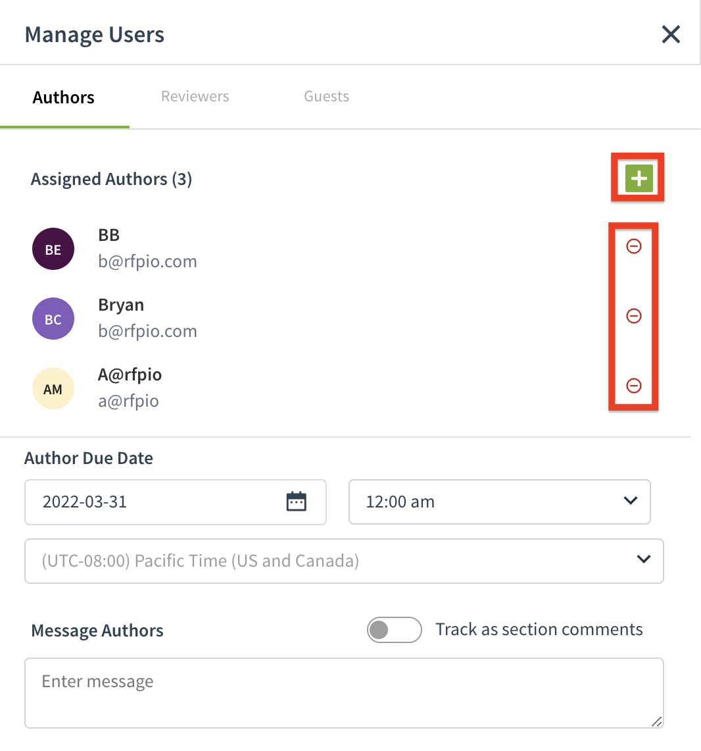Click the BC avatar circle
This screenshot has width=701, height=751.
tap(53, 319)
